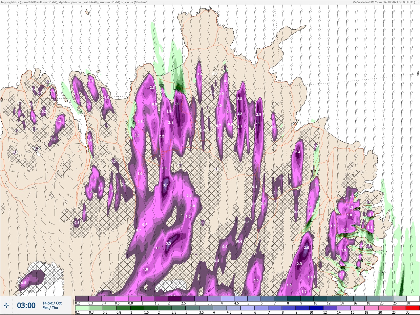Click the 2.8 precipitation value on the map
The image size is (420, 315).
[x=240, y=99]
